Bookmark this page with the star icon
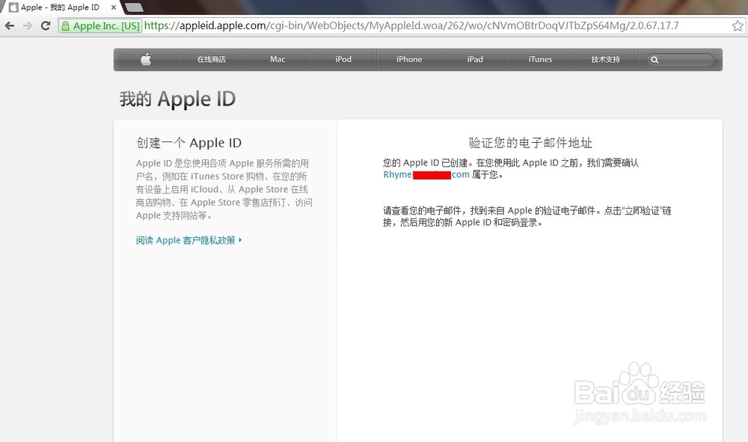Screen dimensions: 748x442 pyautogui.click(x=738, y=25)
